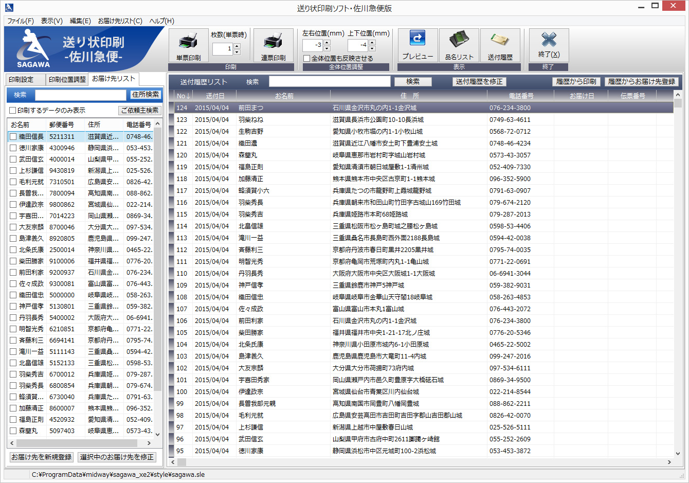Sort history by the No column header
Viewport: 689px width, 483px height.
point(184,96)
